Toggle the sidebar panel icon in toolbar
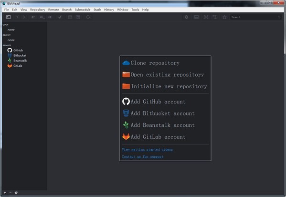The height and width of the screenshot is (197, 286). tap(9, 17)
